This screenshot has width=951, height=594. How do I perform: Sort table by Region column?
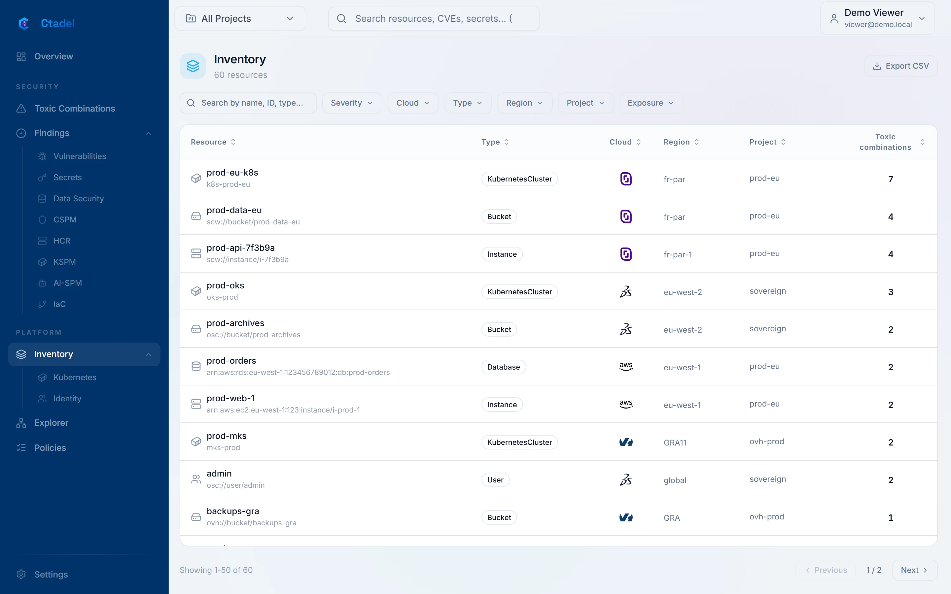(x=682, y=142)
